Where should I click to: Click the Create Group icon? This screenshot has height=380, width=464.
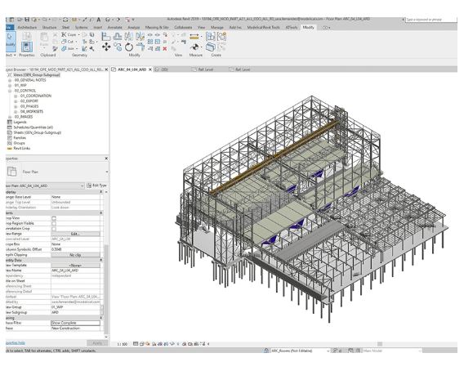(221, 37)
